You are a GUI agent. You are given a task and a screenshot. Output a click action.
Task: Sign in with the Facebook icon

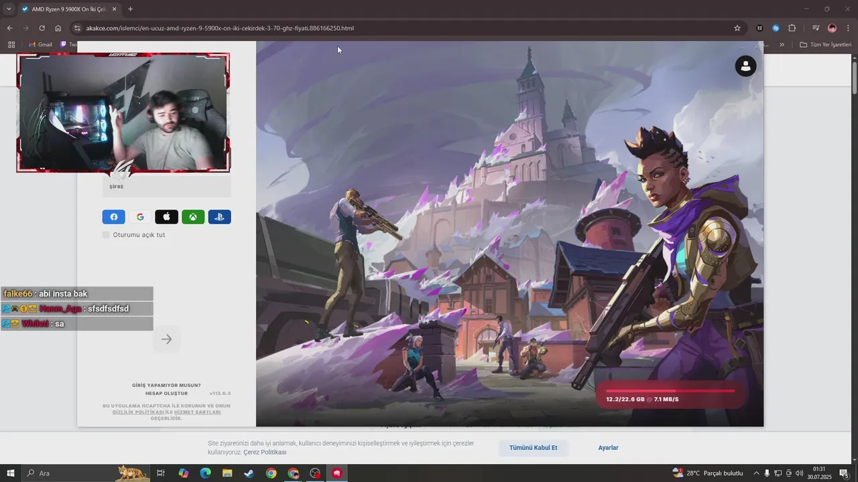113,217
